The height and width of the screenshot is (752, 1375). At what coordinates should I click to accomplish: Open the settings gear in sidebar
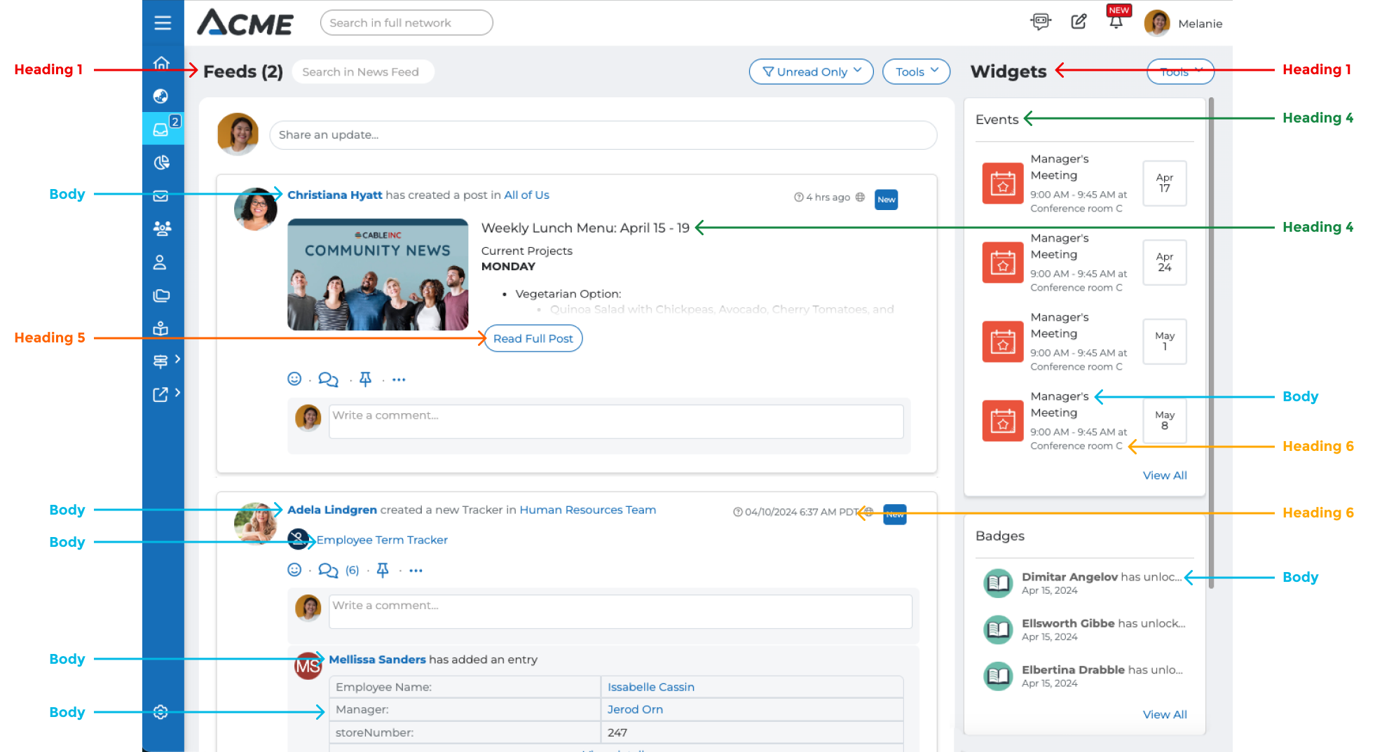tap(160, 712)
